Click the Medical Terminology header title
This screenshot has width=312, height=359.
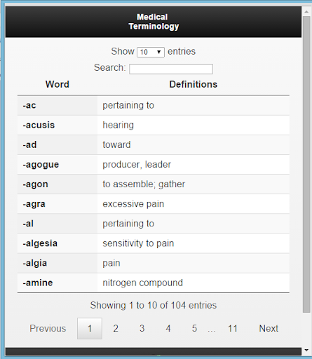pyautogui.click(x=154, y=22)
